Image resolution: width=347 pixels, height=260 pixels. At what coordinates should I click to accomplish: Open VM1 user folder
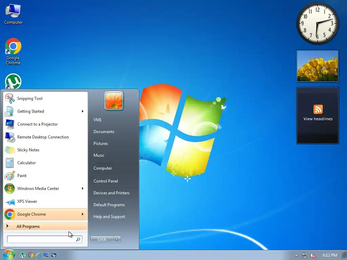tap(97, 120)
